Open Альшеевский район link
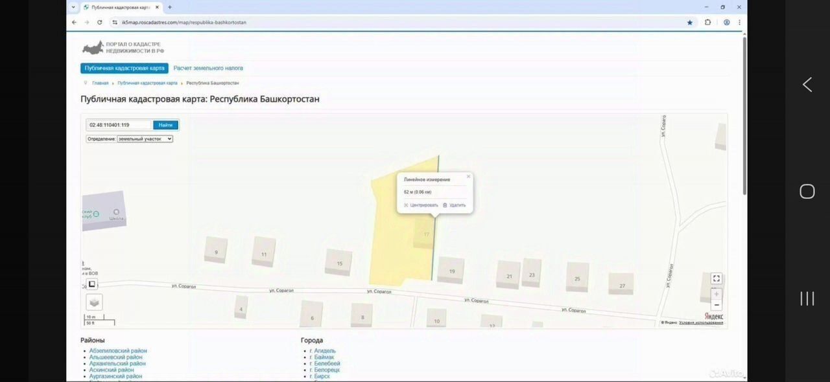This screenshot has height=382, width=830. pos(116,357)
